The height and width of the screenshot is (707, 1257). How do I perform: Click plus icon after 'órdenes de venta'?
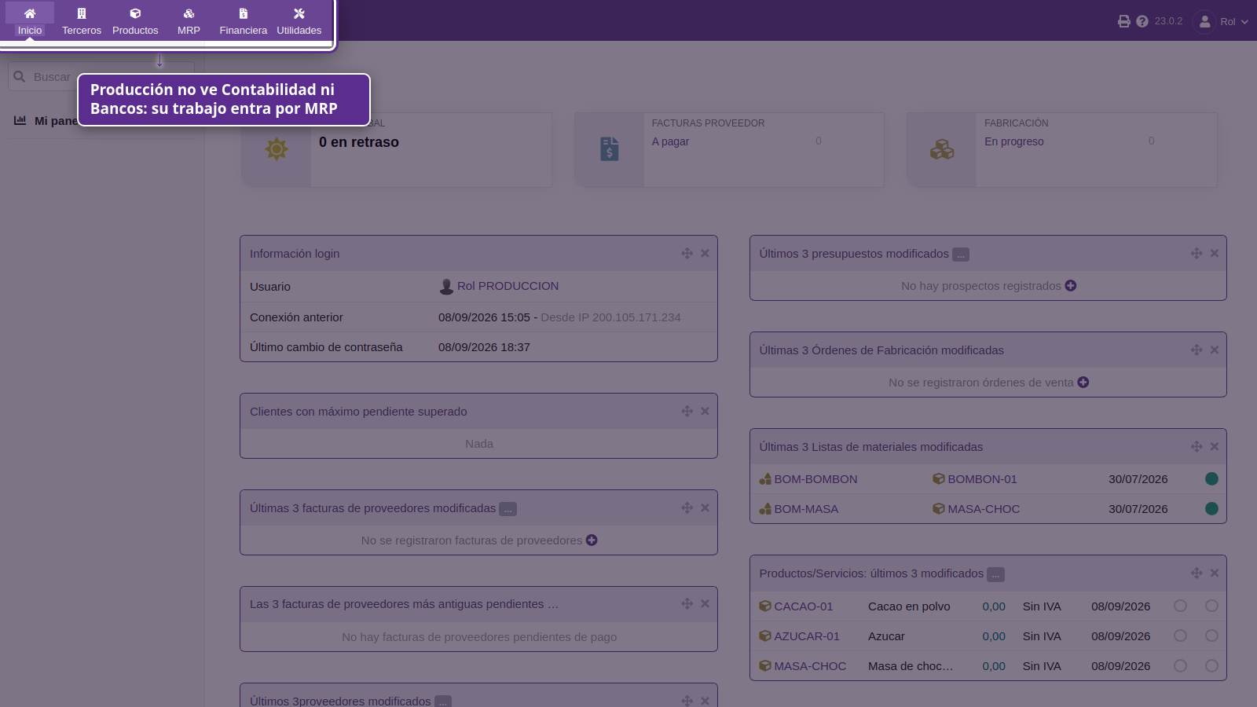pos(1083,383)
